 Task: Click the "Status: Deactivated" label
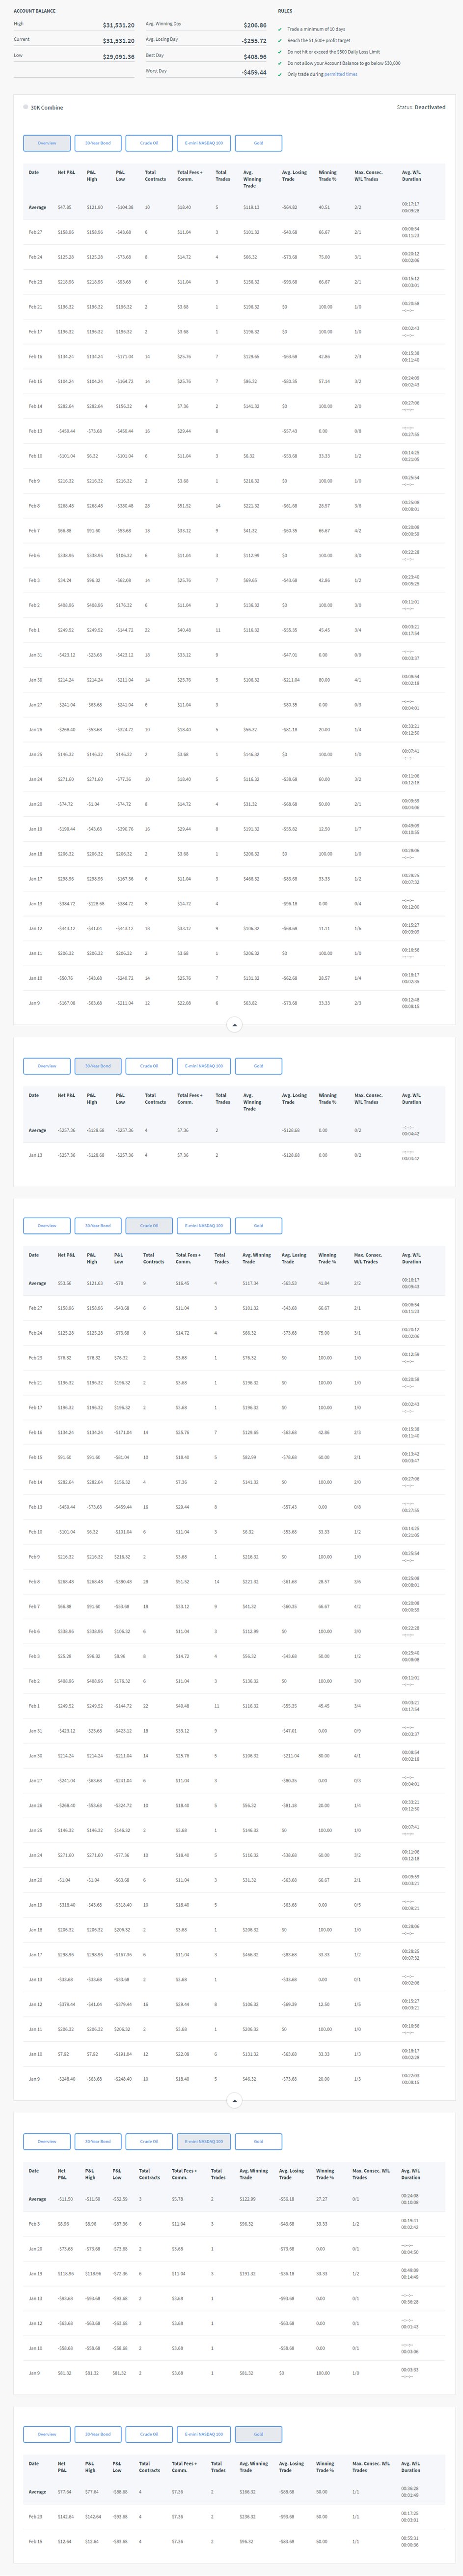click(x=420, y=107)
